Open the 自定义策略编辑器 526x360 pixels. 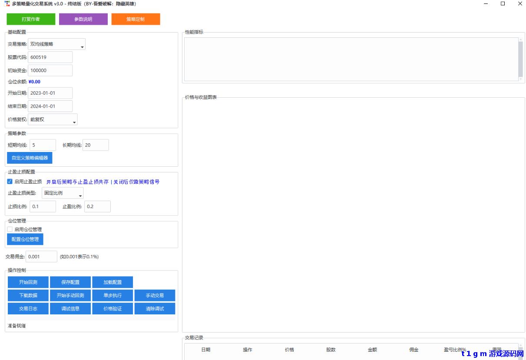coord(29,158)
